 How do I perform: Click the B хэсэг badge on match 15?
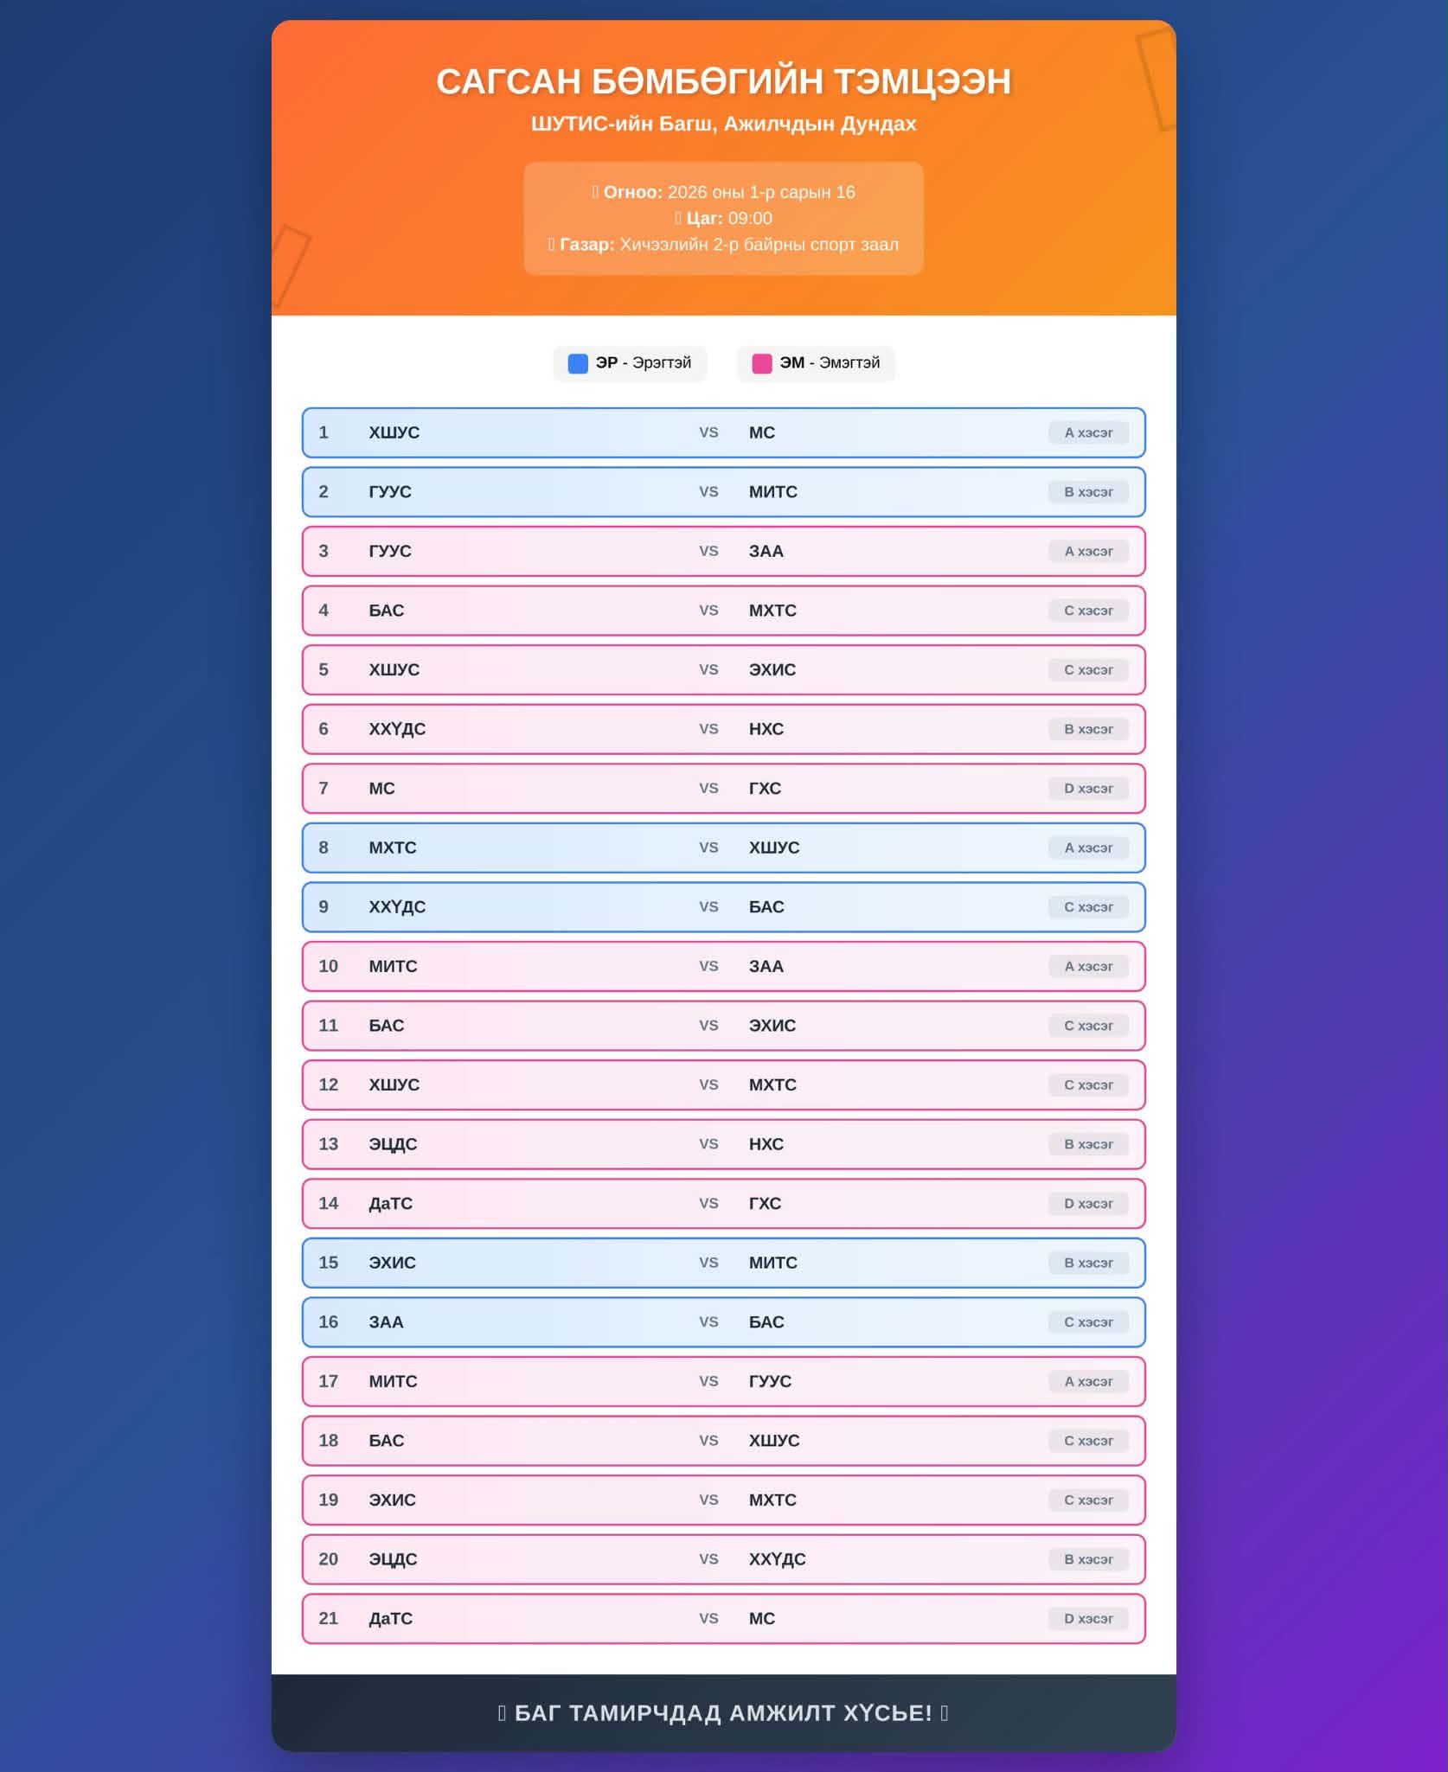click(x=1088, y=1263)
